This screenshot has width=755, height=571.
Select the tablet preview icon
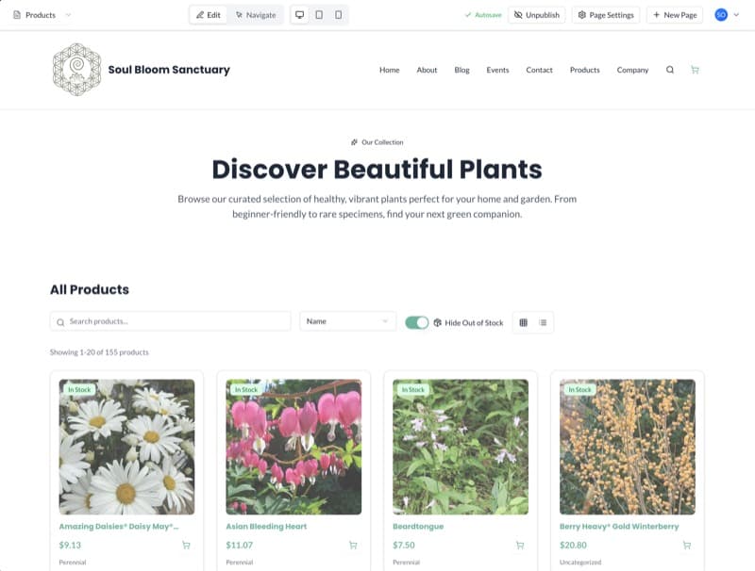(319, 15)
